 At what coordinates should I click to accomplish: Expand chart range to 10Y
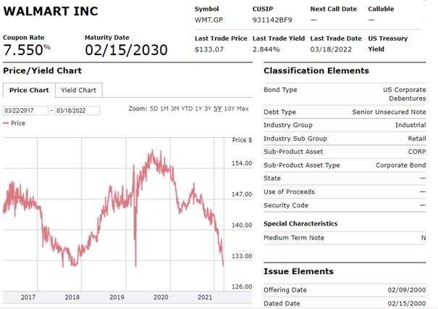[229, 109]
